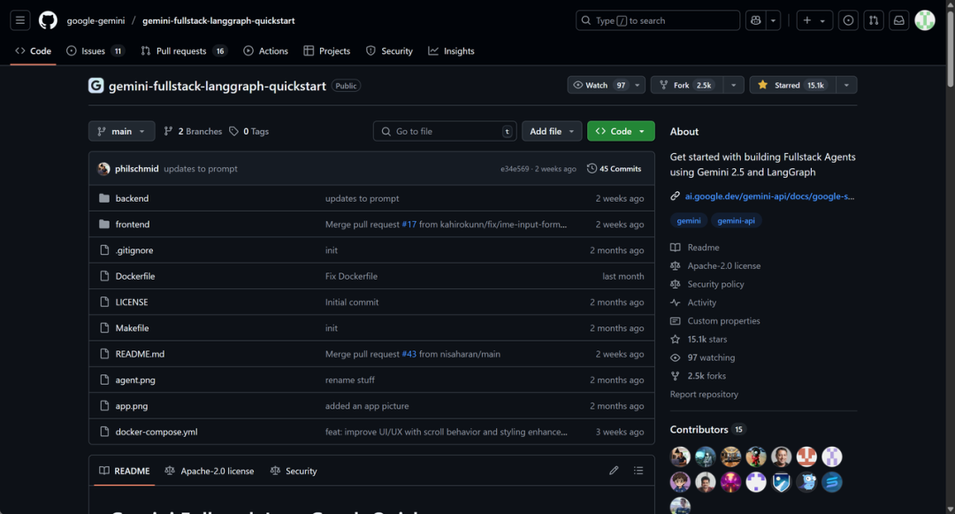Screen dimensions: 955x514
Task: Open the pull requests icon in header
Action: pos(874,20)
